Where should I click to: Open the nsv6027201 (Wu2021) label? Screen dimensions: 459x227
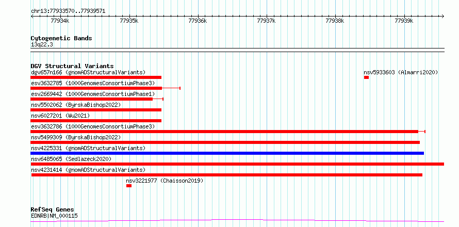click(60, 116)
